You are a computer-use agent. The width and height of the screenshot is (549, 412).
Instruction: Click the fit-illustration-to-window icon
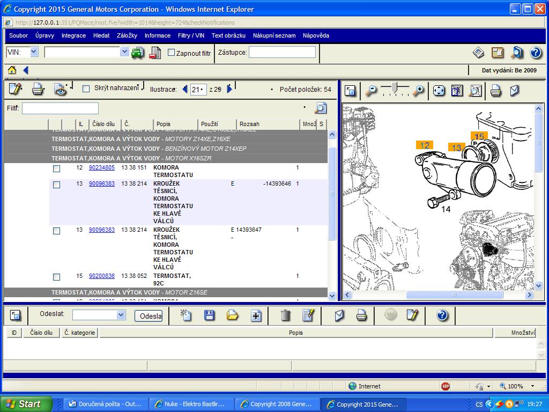click(x=439, y=91)
